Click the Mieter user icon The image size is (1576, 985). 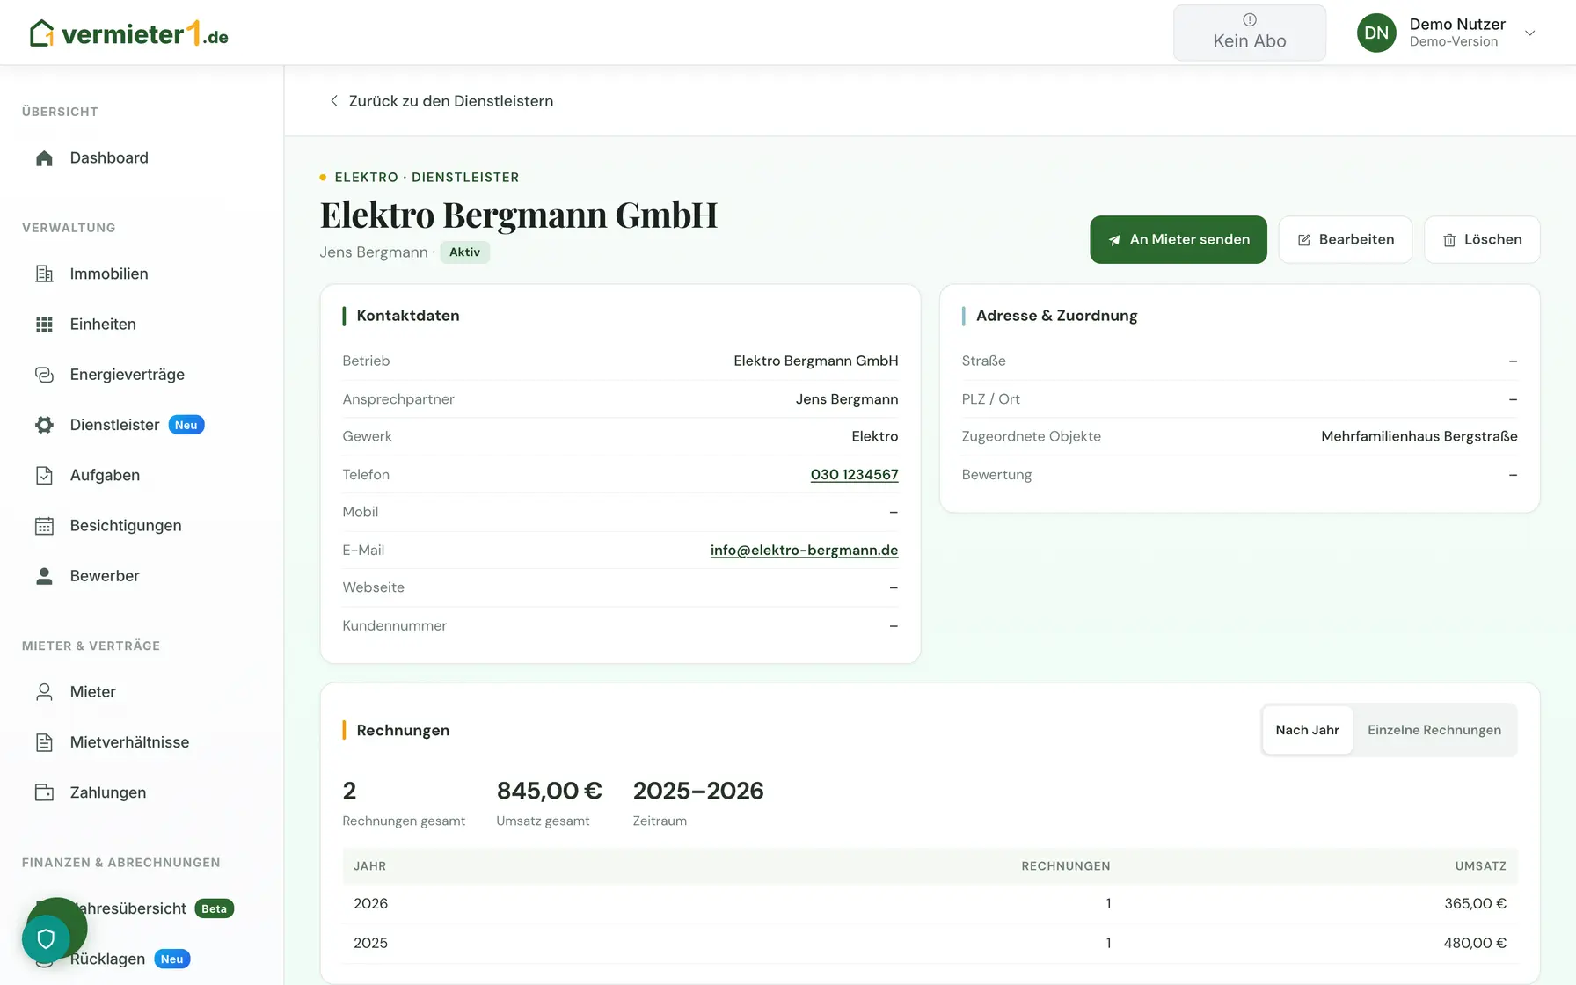click(44, 692)
